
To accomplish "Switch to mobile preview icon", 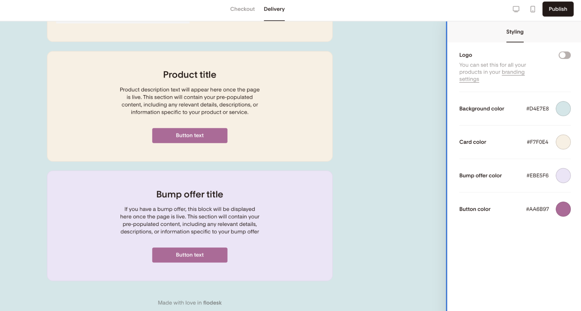I will click(x=532, y=9).
